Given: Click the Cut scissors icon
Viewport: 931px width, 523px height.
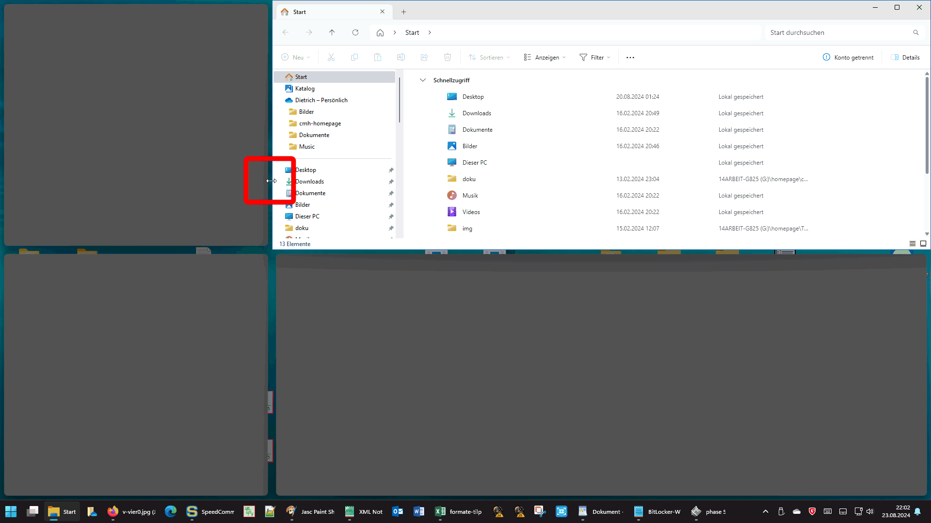Looking at the screenshot, I should click(x=331, y=57).
